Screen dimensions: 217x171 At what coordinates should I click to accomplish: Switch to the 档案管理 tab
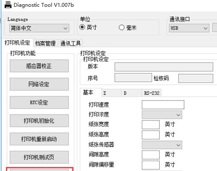(x=45, y=43)
